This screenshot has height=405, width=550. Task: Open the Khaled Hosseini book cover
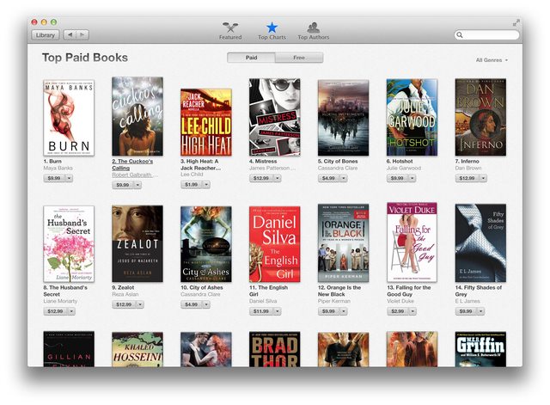(x=137, y=349)
